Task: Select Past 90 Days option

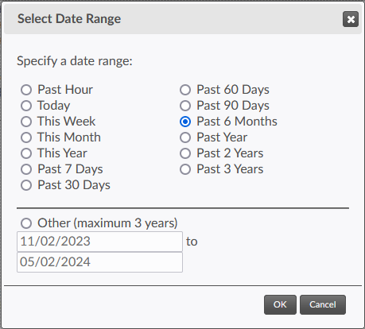Action: 185,106
